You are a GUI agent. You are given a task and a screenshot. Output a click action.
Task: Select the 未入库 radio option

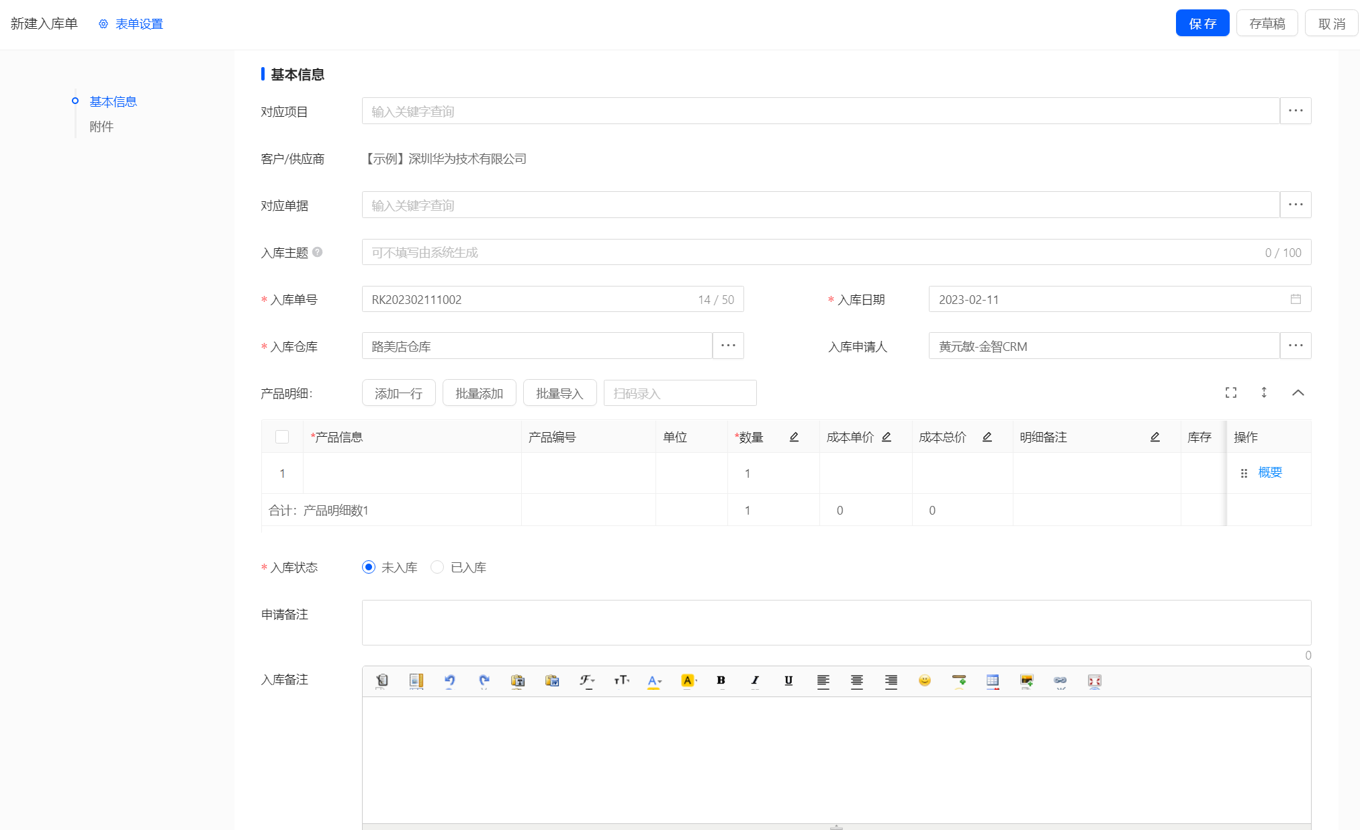click(369, 567)
